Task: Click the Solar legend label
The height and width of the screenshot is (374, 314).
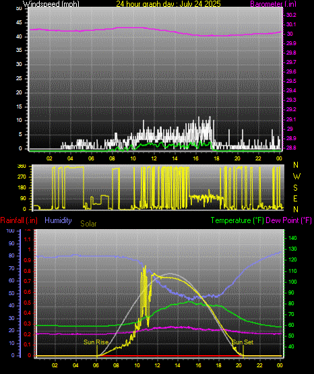Action: [x=88, y=224]
